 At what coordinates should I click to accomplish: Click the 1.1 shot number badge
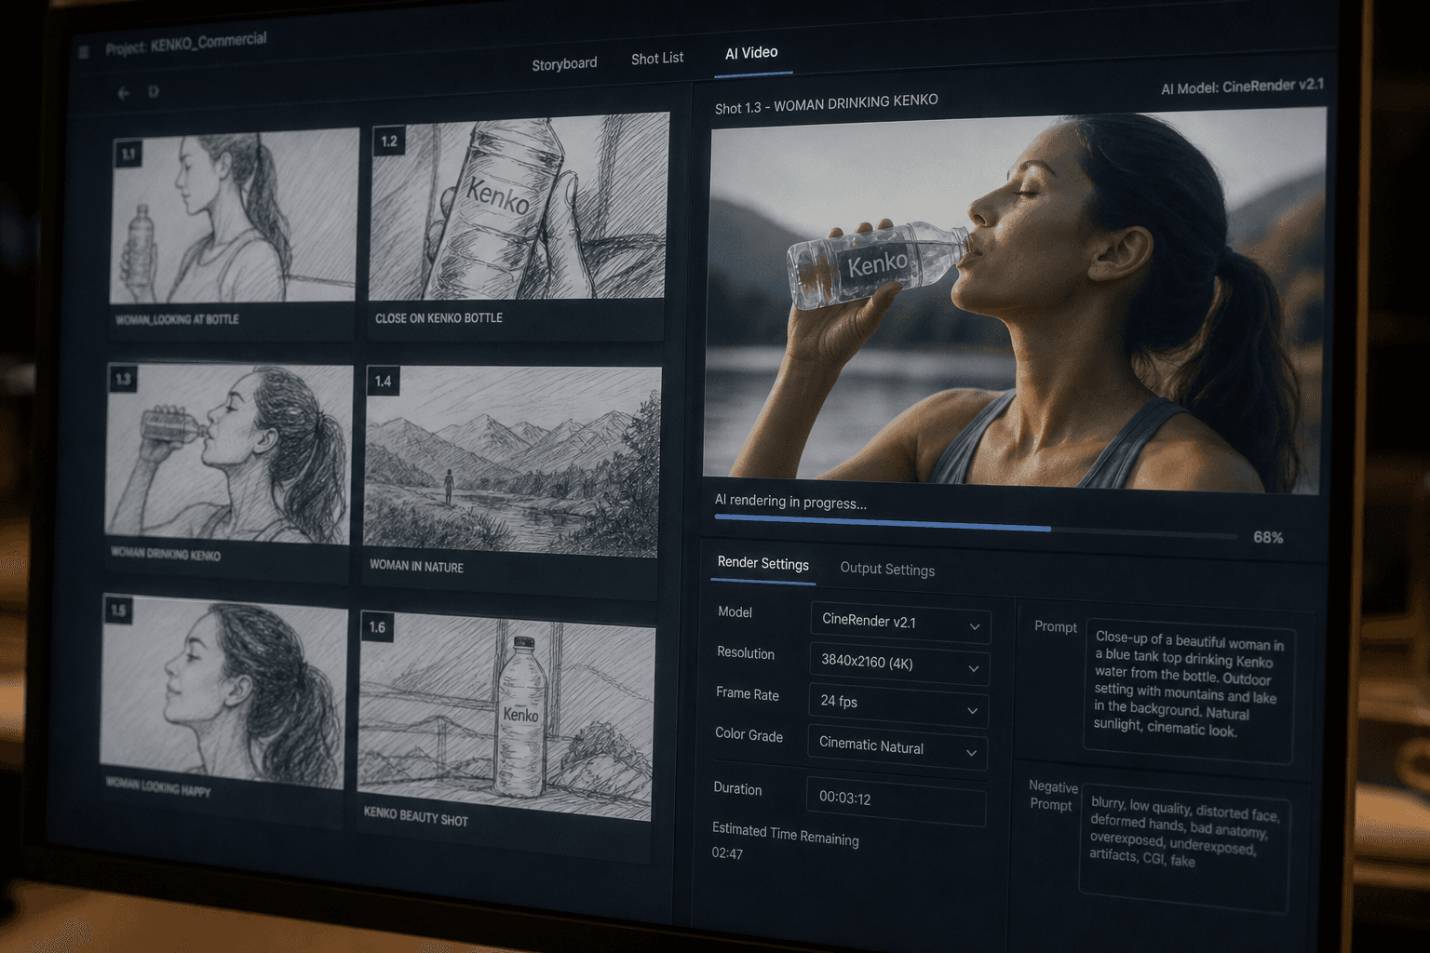click(x=128, y=154)
